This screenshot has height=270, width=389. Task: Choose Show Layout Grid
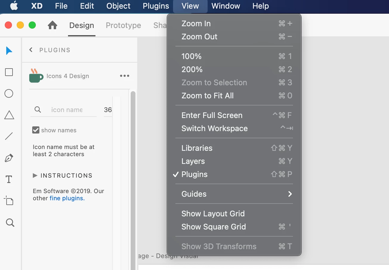(x=234, y=214)
